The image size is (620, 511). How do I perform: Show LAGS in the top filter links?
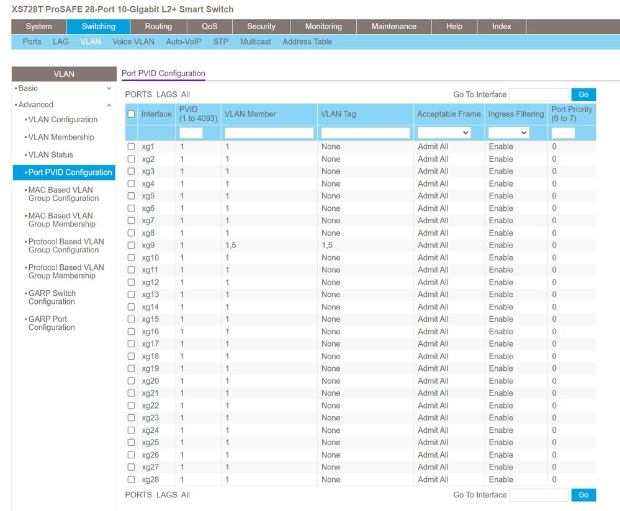coord(166,94)
